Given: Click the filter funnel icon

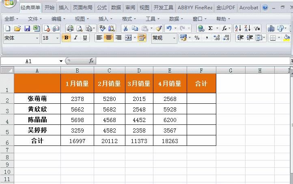Looking at the screenshot, I should tap(257, 28).
